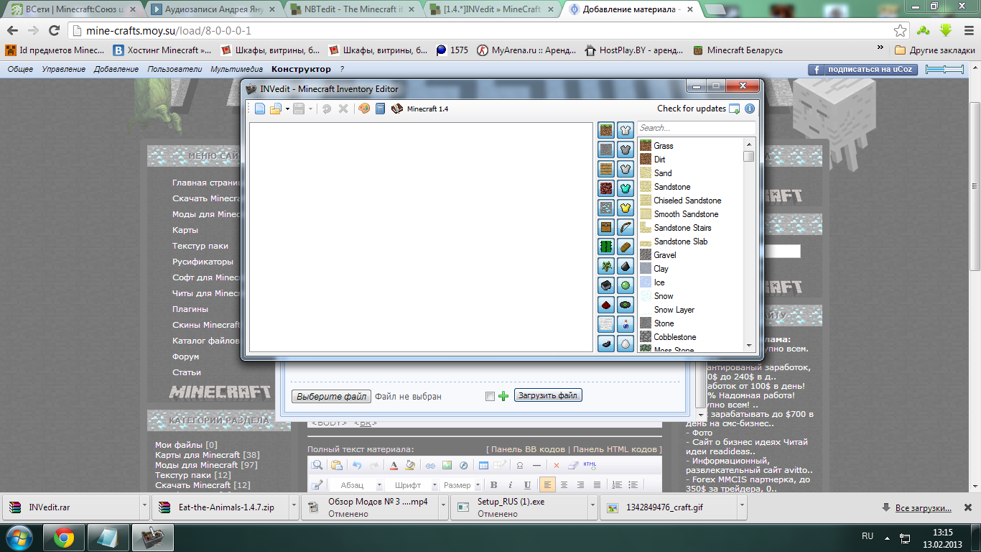
Task: Open menu arrow for Setup_RUS (1).exe download
Action: click(593, 507)
